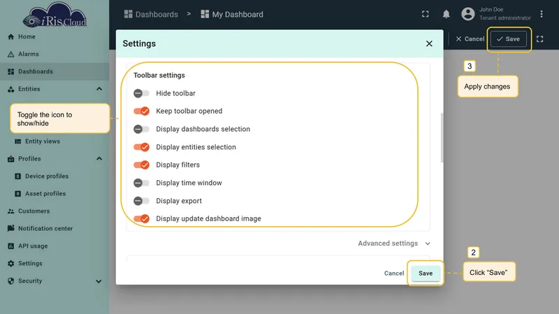Viewport: 559px width, 314px height.
Task: Click the Customers people icon
Action: pos(10,211)
